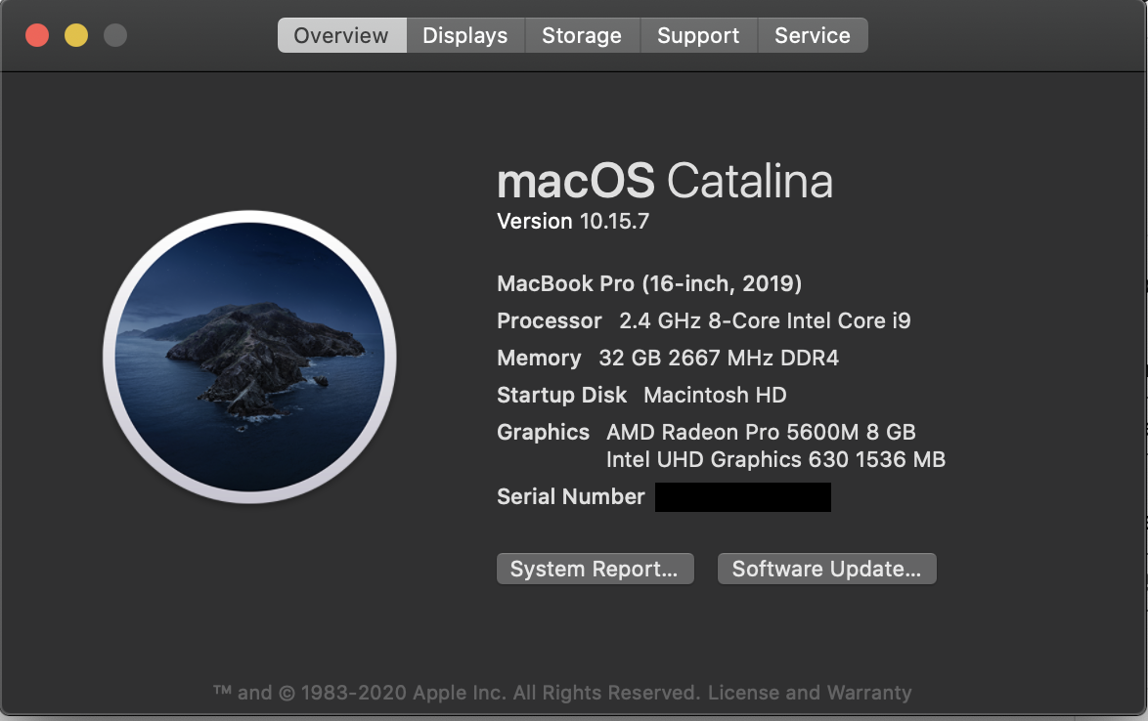
Task: Click the gray disabled zoom button
Action: 115,36
